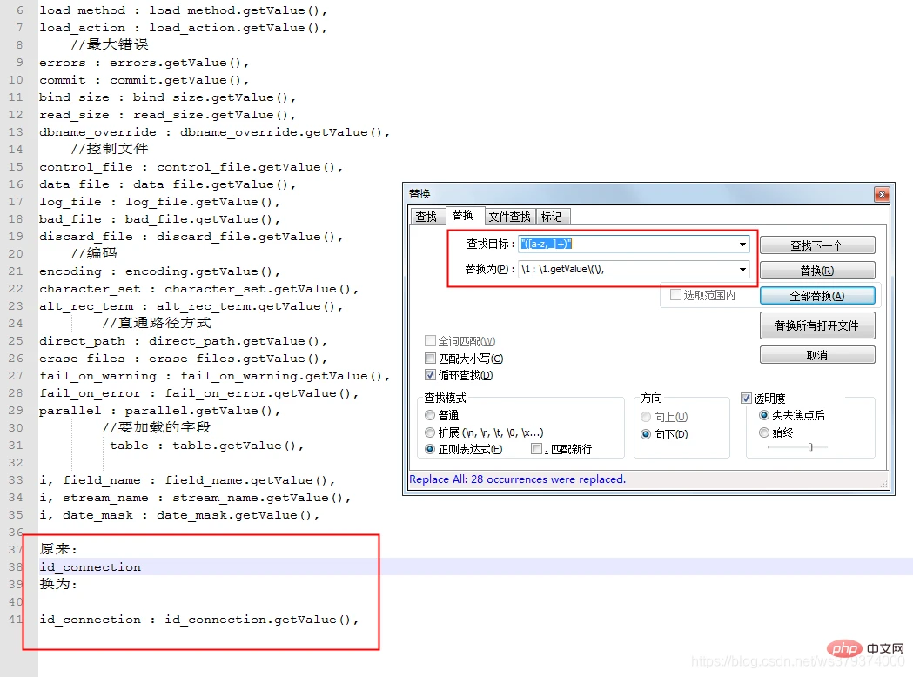Close the 替换 dialog with the X button

coord(881,194)
